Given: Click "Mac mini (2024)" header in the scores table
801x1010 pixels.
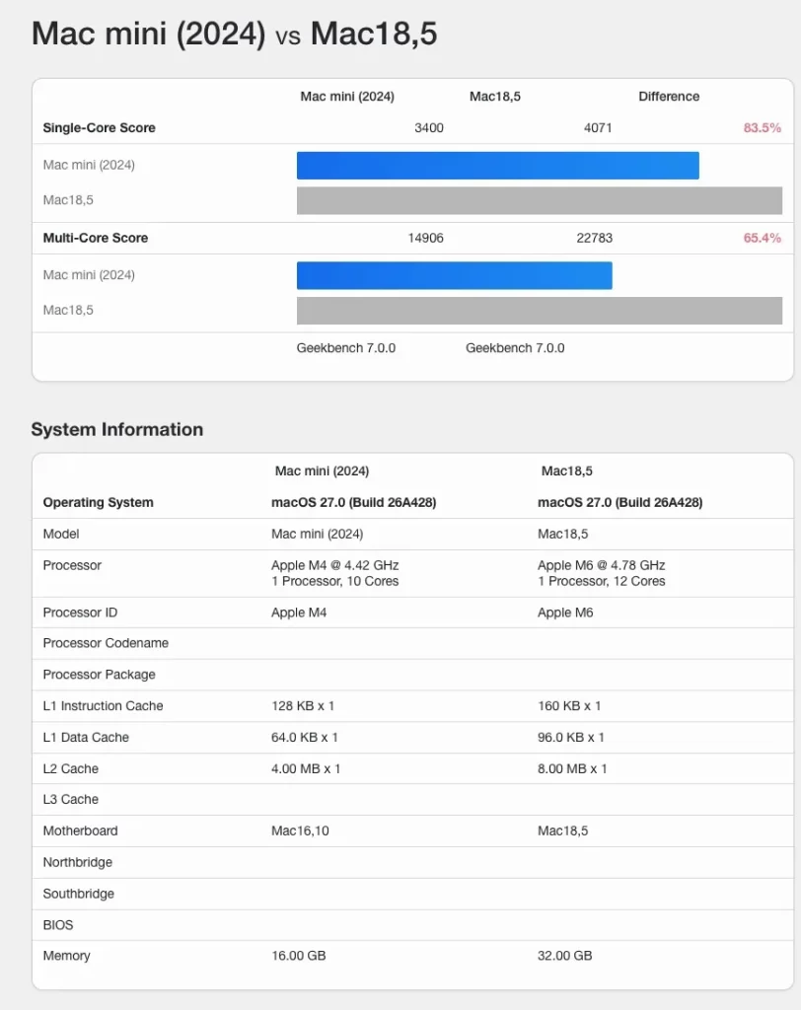Looking at the screenshot, I should (x=347, y=97).
